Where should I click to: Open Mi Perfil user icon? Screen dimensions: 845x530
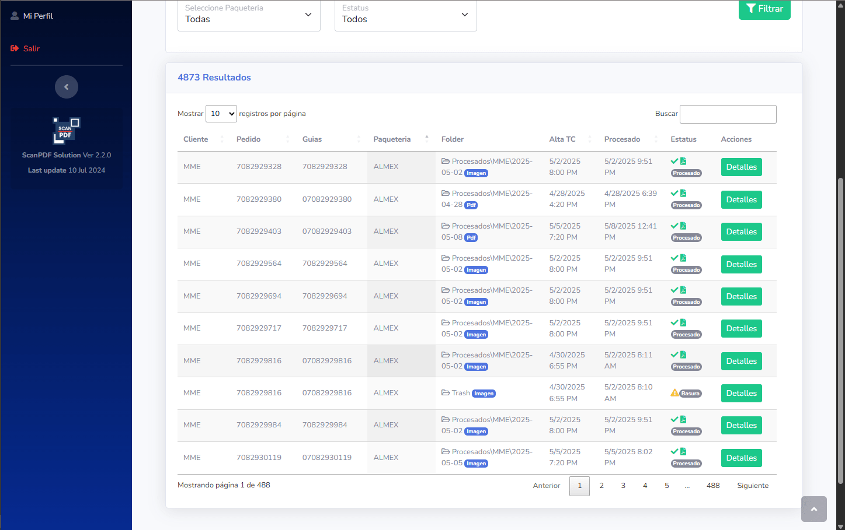tap(15, 16)
